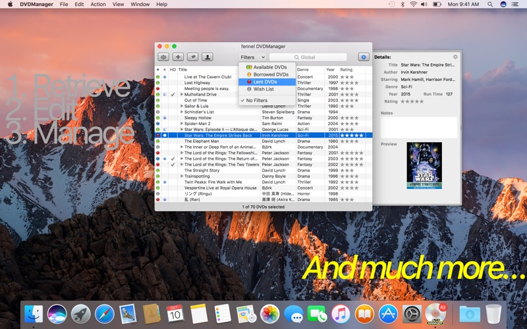
Task: Sort by Year column header
Action: (331, 70)
